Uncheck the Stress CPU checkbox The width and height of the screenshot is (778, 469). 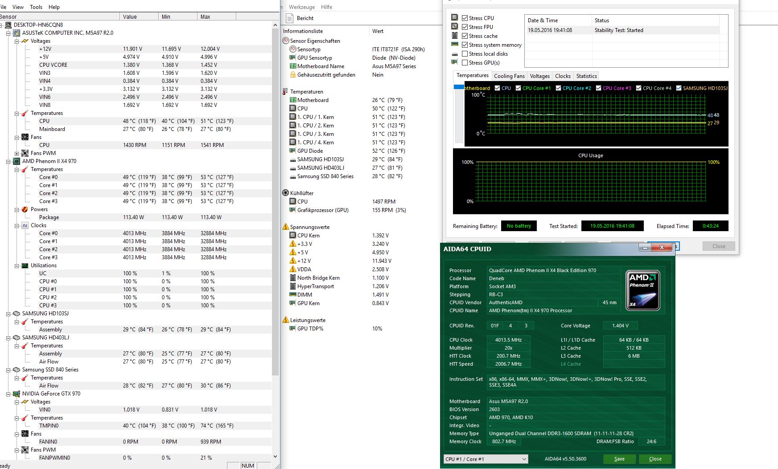pos(465,18)
